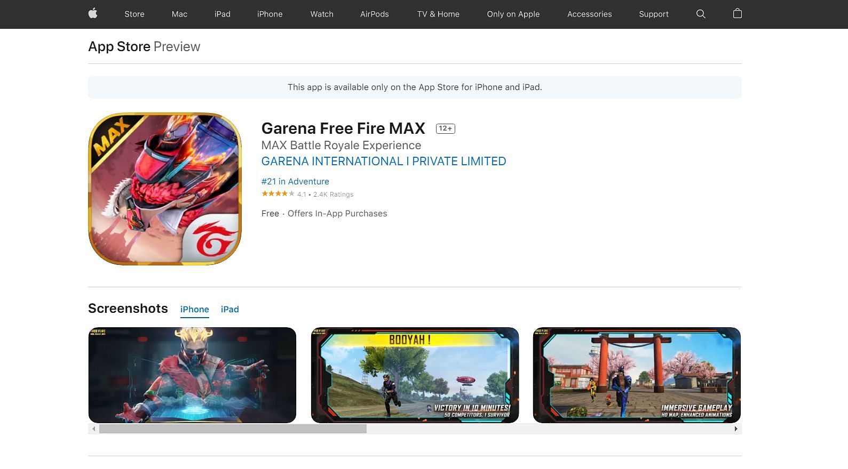Open the Store menu item

[134, 14]
